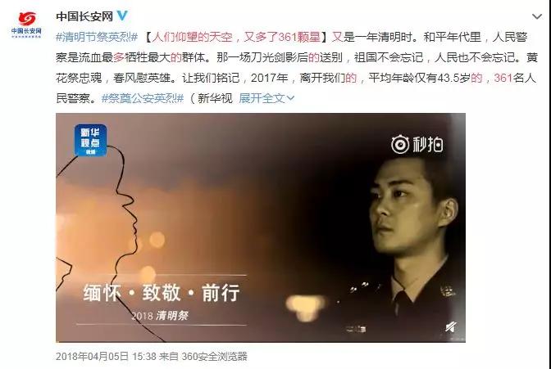Click the headline 人们仰望的天空，又多了361颗星
Viewport: 551px width, 369px height.
tap(236, 37)
